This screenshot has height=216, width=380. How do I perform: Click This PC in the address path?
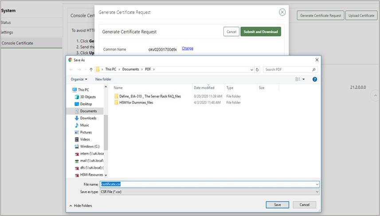(111, 69)
